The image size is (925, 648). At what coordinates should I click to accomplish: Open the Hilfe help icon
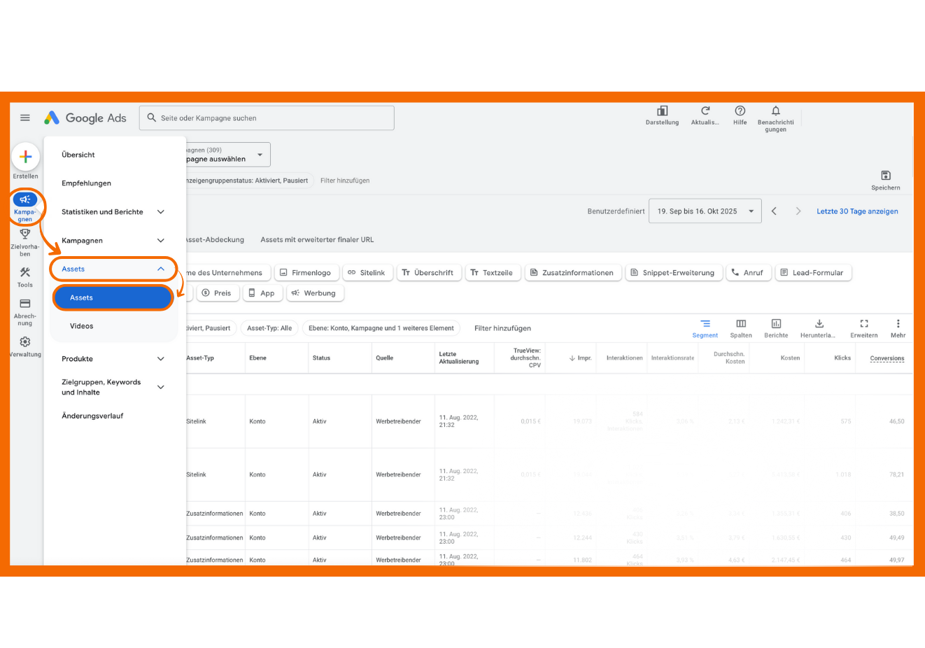(740, 111)
